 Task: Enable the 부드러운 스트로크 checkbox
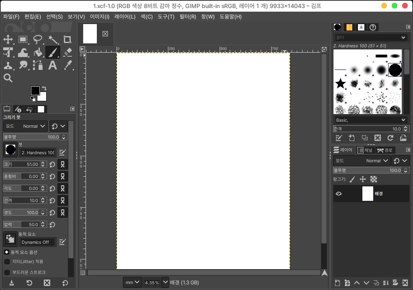[7, 272]
